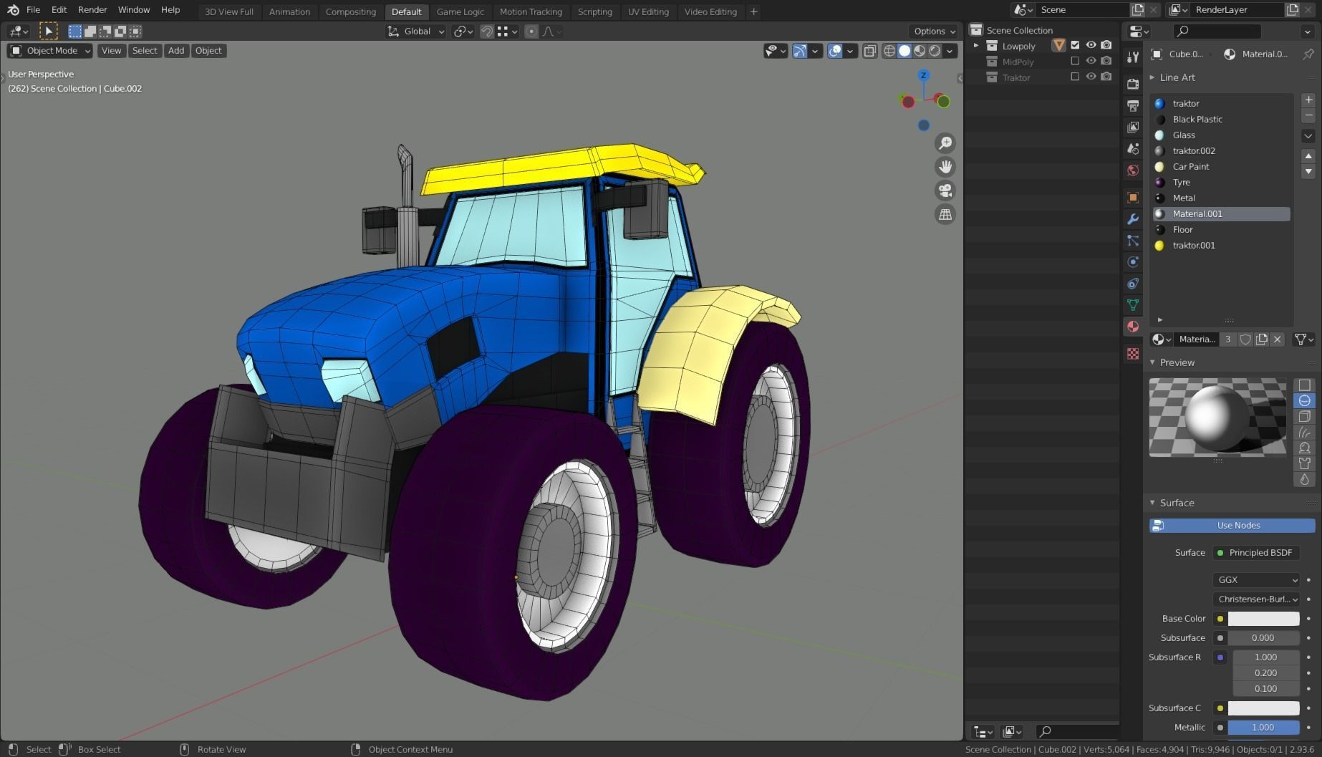Switch to rendered viewport shading
Screen dimensions: 1322x757
click(935, 51)
